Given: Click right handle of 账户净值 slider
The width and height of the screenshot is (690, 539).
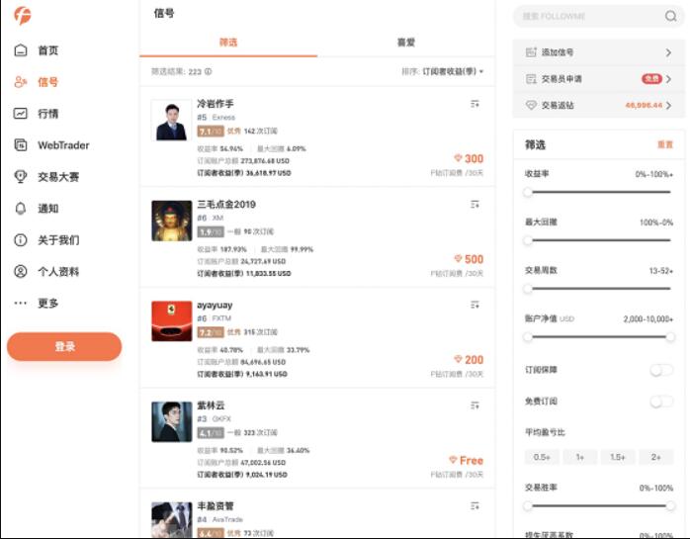Looking at the screenshot, I should coord(670,337).
